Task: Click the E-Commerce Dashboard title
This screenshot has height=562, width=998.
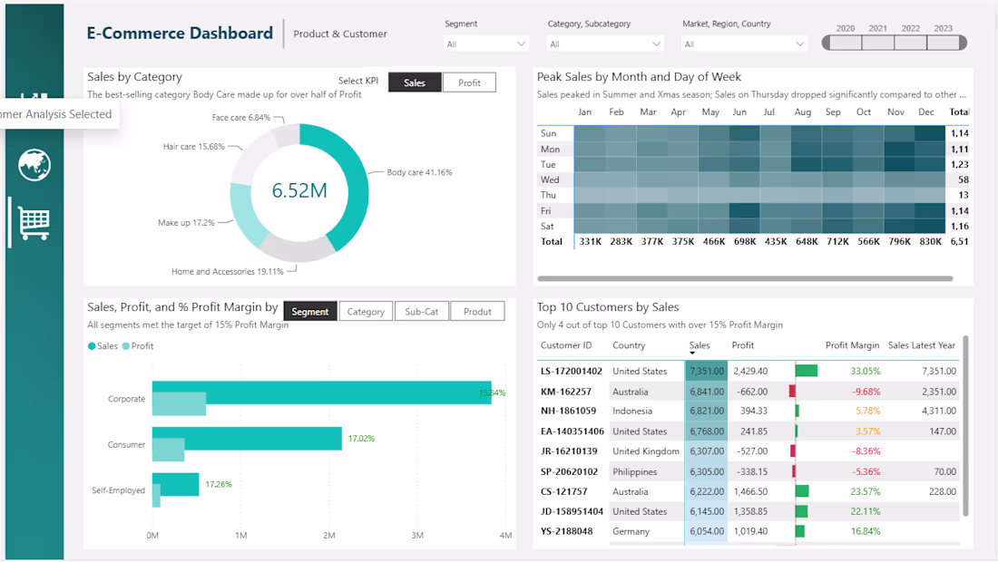Action: [180, 33]
